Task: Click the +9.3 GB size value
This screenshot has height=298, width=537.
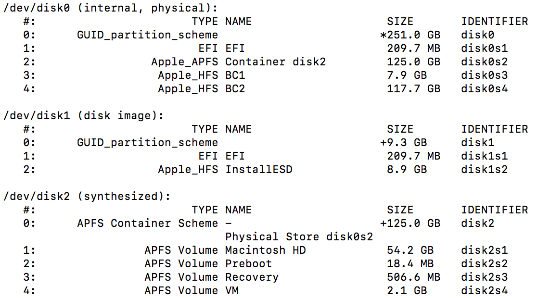Action: 403,142
